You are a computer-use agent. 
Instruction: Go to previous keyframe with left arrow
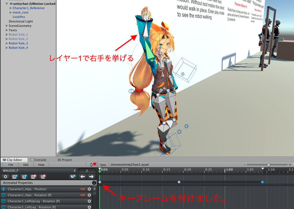[82, 177]
